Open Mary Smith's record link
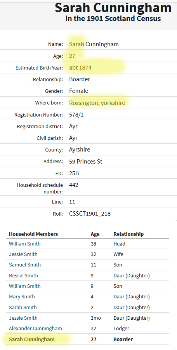The height and width of the screenshot is (350, 177). (22, 297)
